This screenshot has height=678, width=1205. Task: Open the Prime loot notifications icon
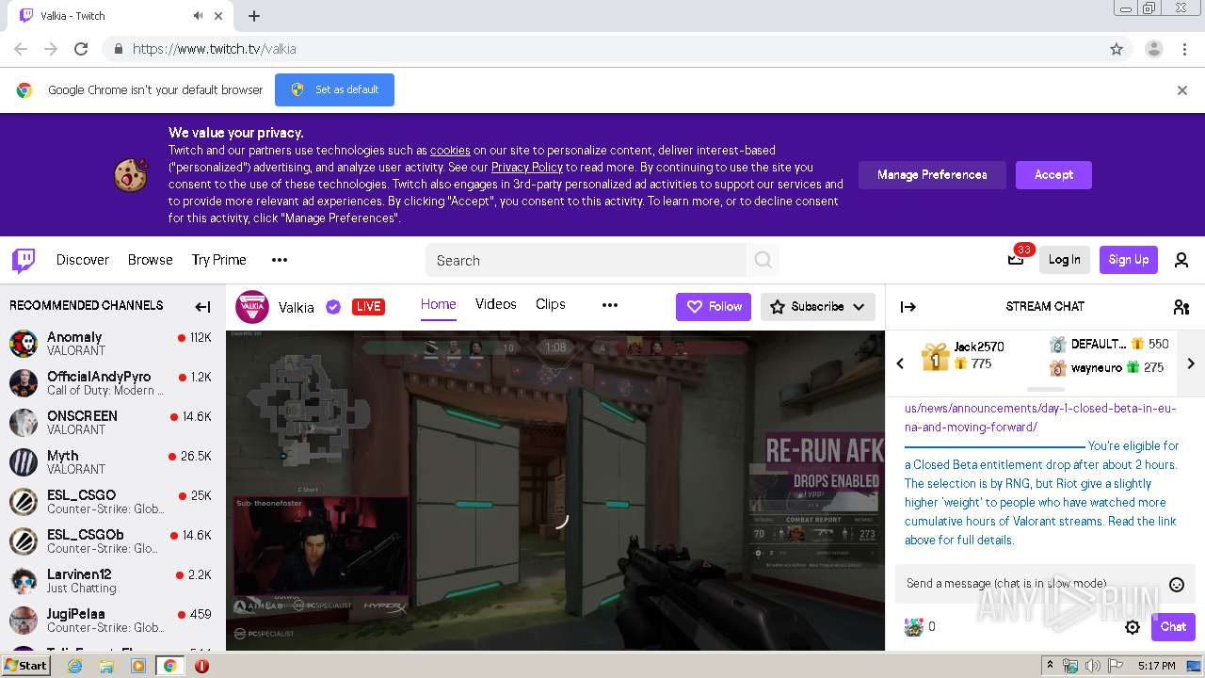pyautogui.click(x=1016, y=260)
